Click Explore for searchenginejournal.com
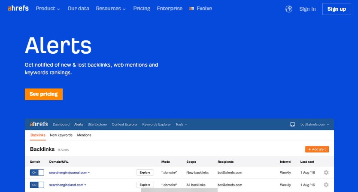This screenshot has width=358, height=192. pos(145,173)
